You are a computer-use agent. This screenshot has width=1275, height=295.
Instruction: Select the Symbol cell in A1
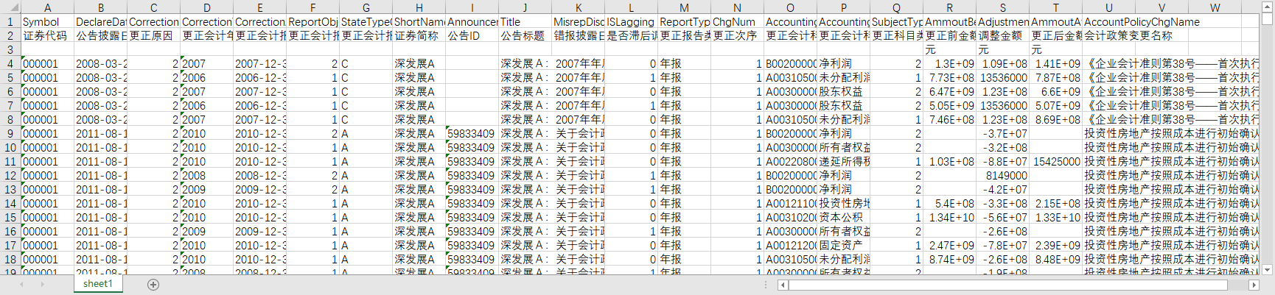pyautogui.click(x=47, y=21)
